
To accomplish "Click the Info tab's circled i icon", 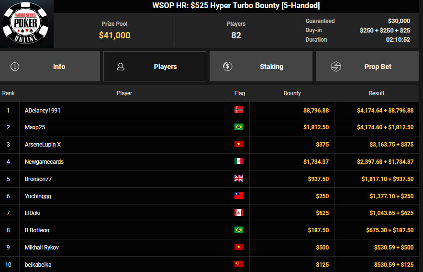I will (15, 67).
